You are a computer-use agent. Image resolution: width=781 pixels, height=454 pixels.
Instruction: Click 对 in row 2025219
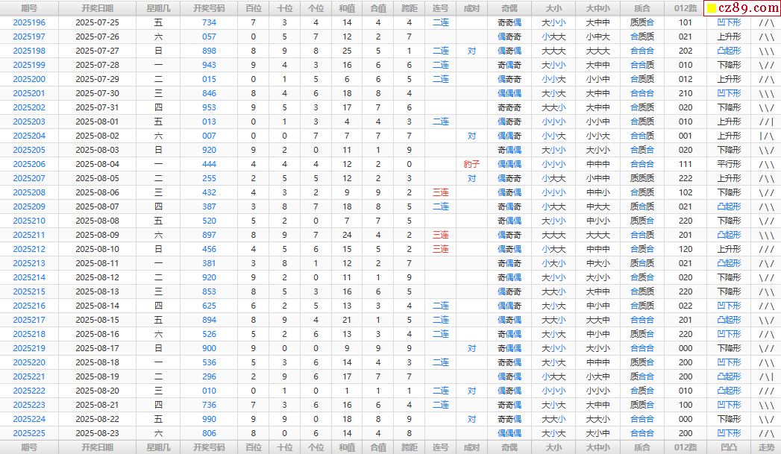[471, 348]
